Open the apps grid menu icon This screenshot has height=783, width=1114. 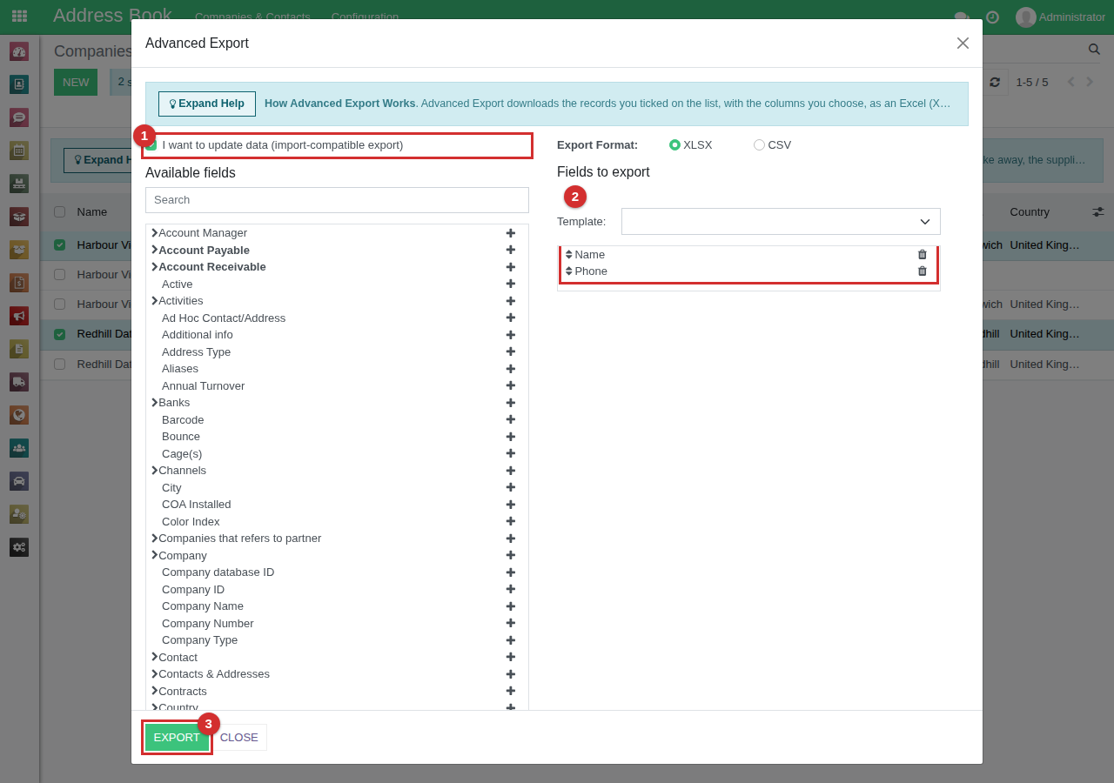tap(19, 17)
